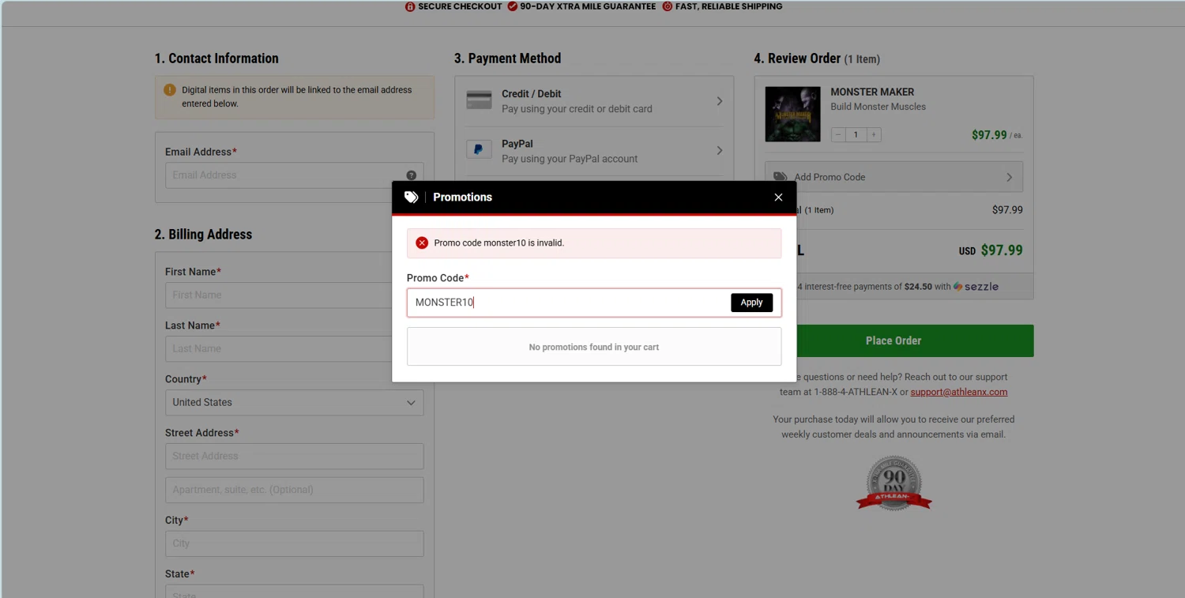
Task: Click the 'No promotions found in your cart' text
Action: (594, 347)
